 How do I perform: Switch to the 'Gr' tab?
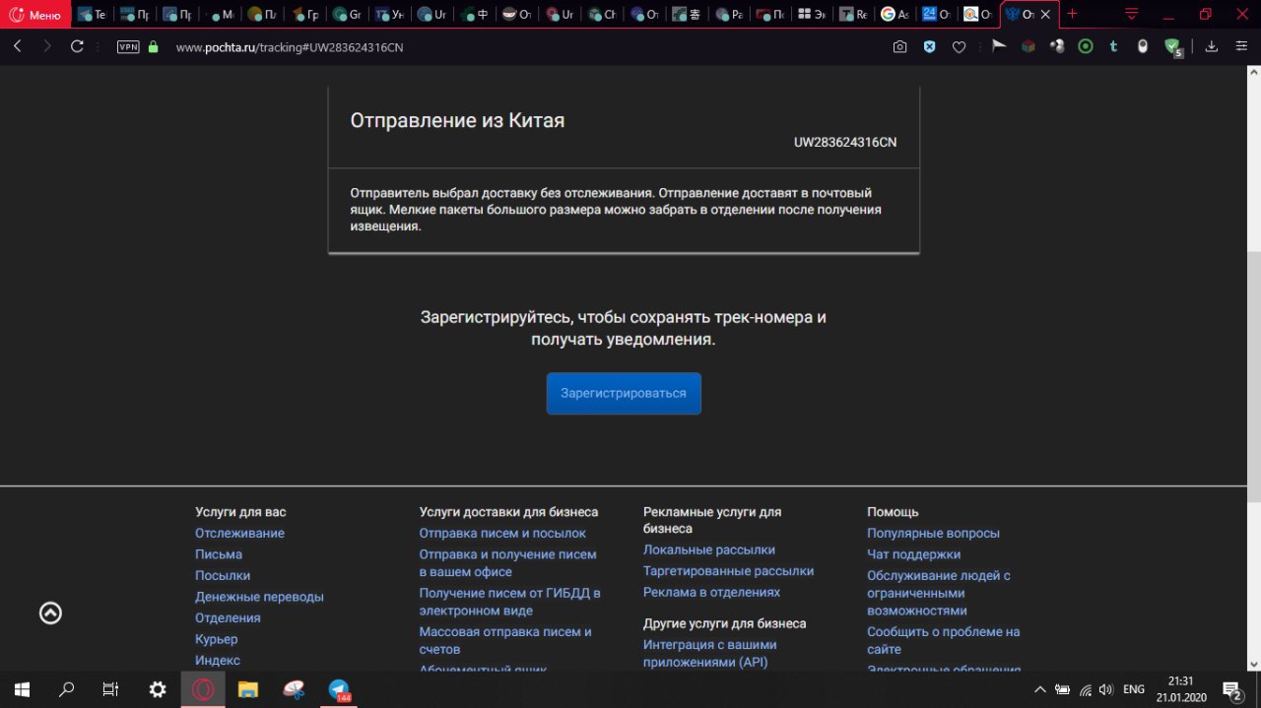click(347, 15)
